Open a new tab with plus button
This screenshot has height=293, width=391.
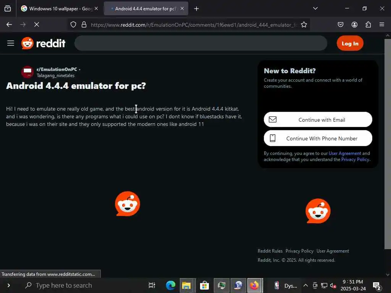click(x=197, y=9)
